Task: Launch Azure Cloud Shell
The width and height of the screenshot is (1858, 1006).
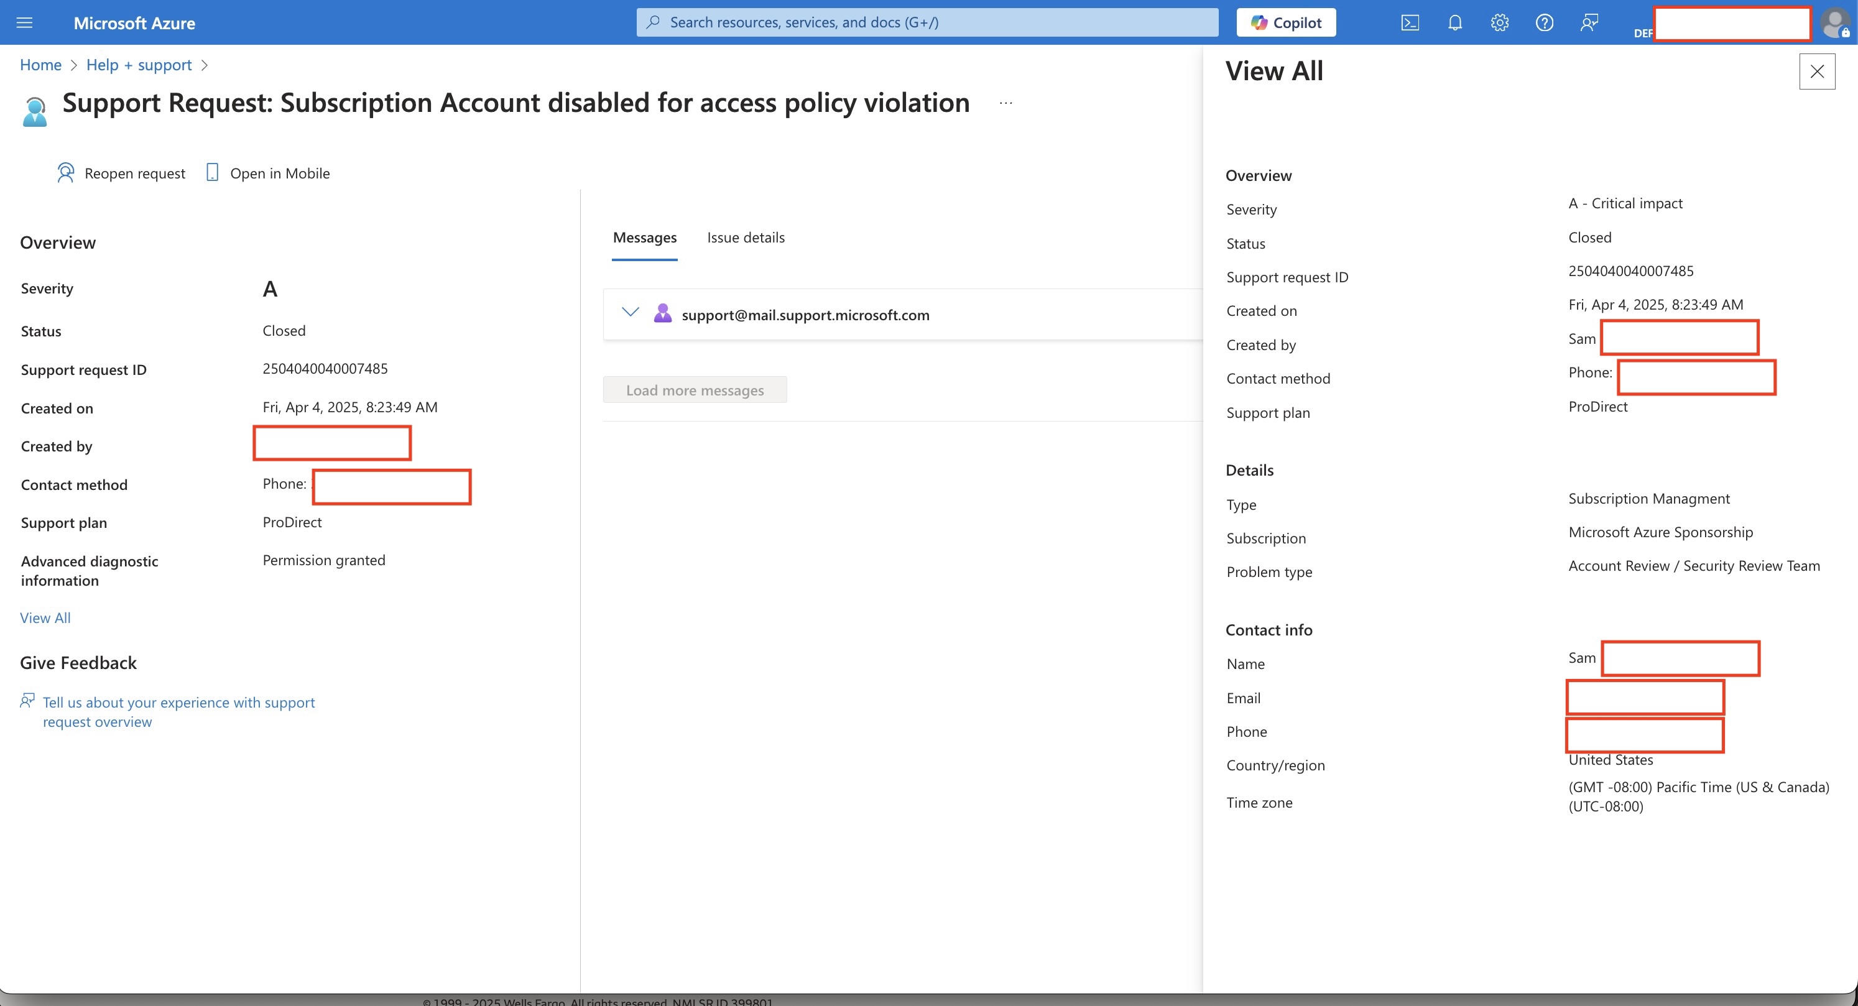Action: [1410, 22]
